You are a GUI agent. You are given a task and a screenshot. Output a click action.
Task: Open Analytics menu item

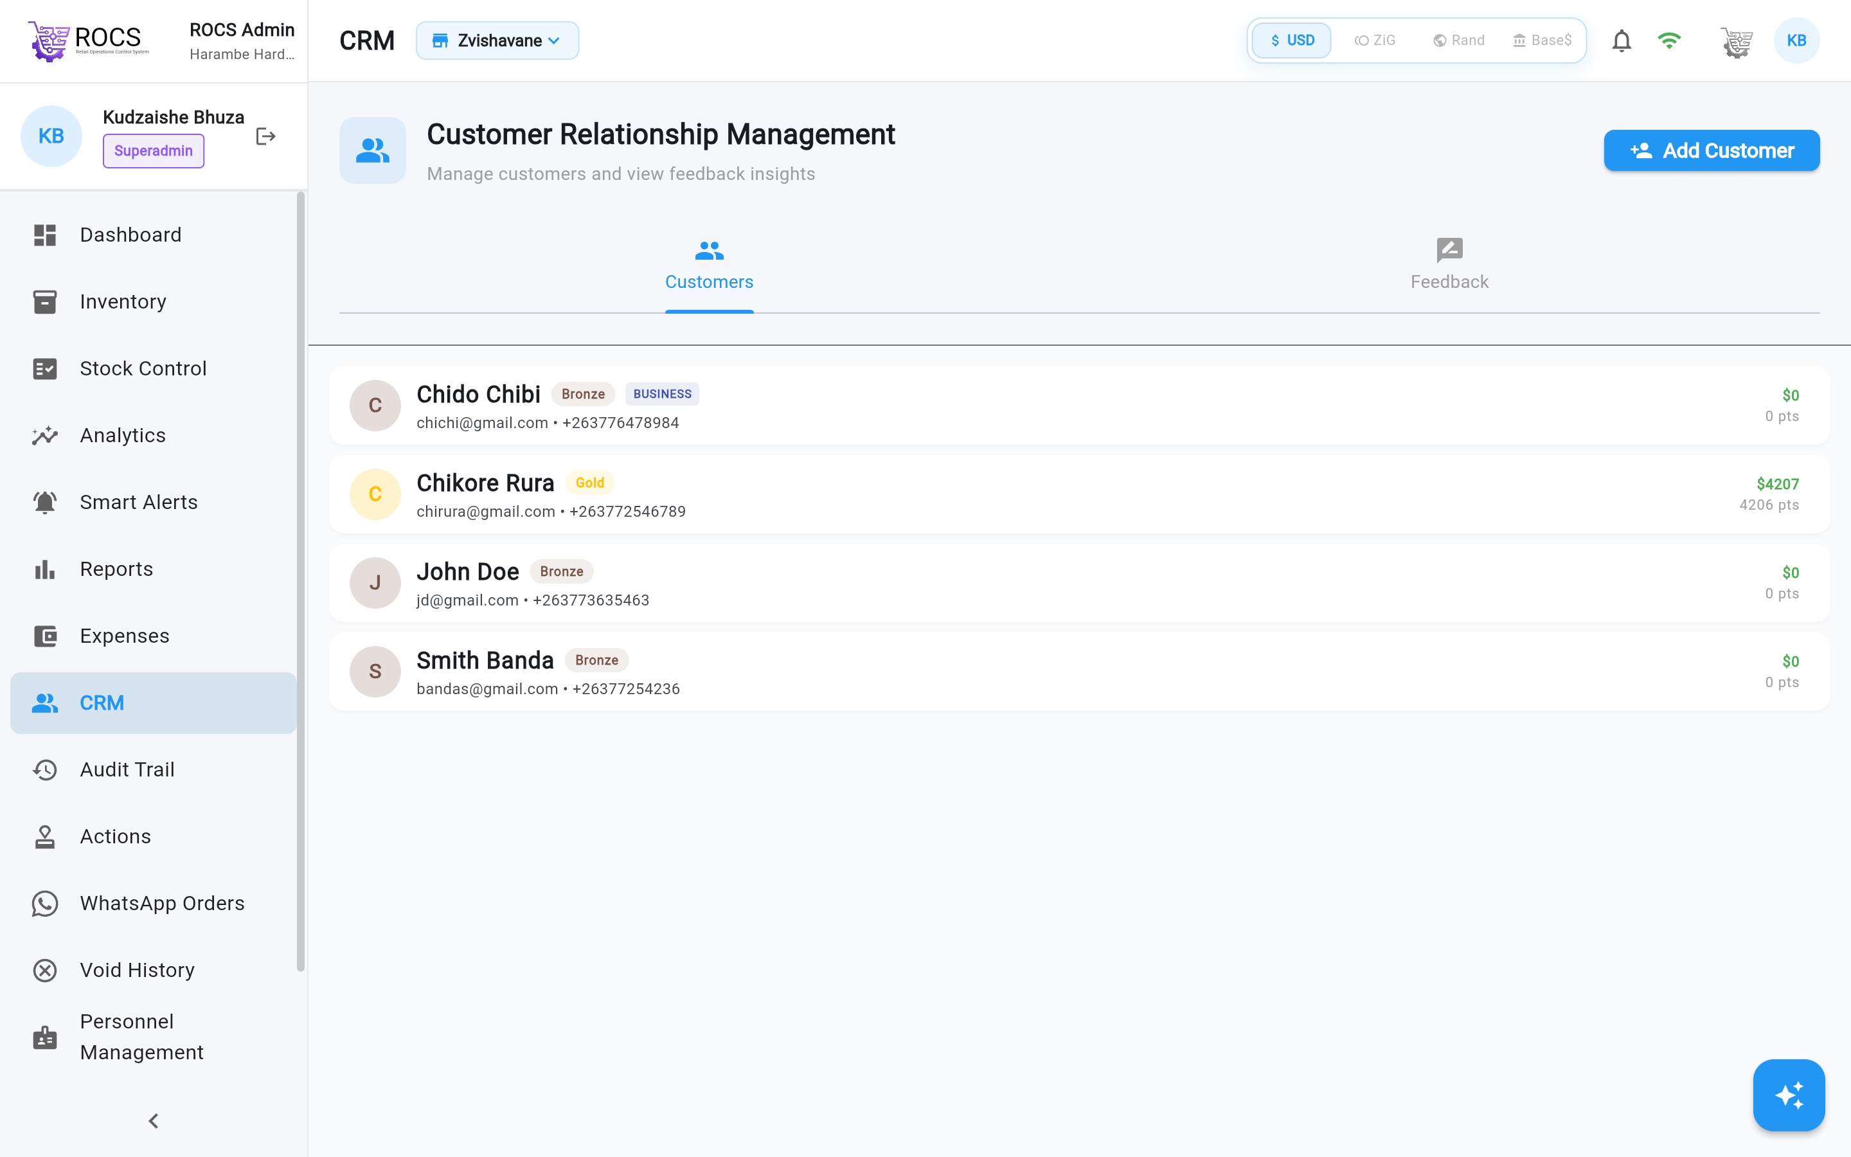pos(153,435)
